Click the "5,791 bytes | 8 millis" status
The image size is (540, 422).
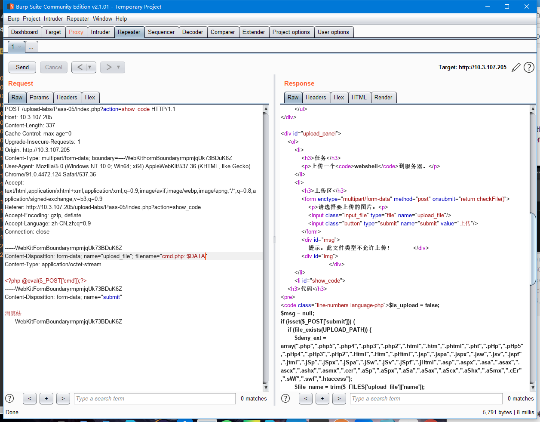click(508, 412)
